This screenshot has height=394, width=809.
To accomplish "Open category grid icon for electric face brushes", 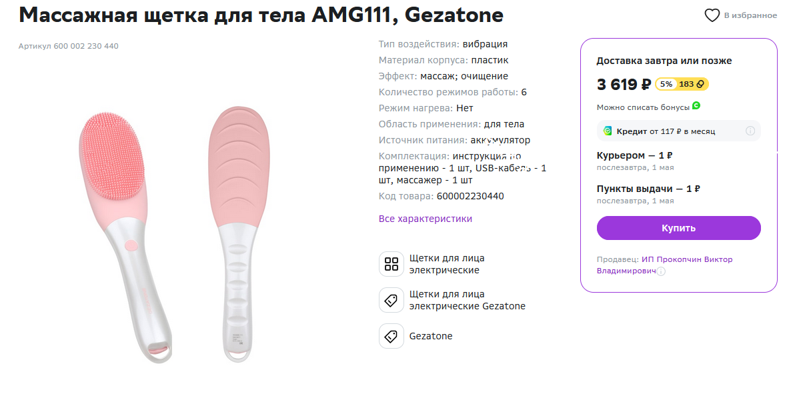I will (x=391, y=264).
